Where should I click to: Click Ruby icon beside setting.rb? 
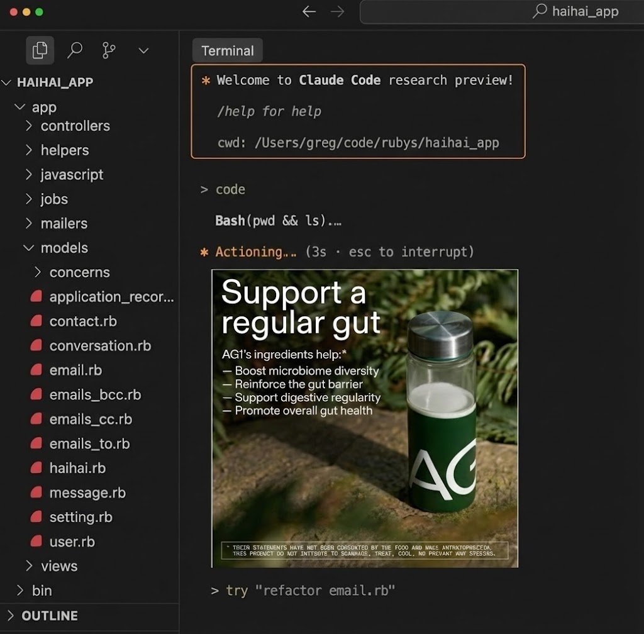tap(36, 516)
